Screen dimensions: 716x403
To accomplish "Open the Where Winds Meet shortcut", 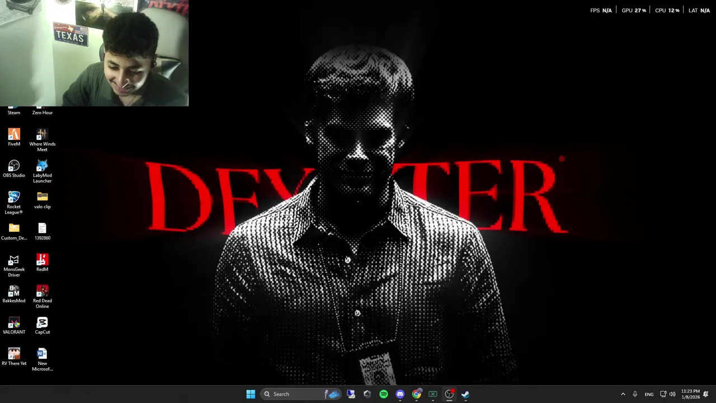I will click(43, 140).
